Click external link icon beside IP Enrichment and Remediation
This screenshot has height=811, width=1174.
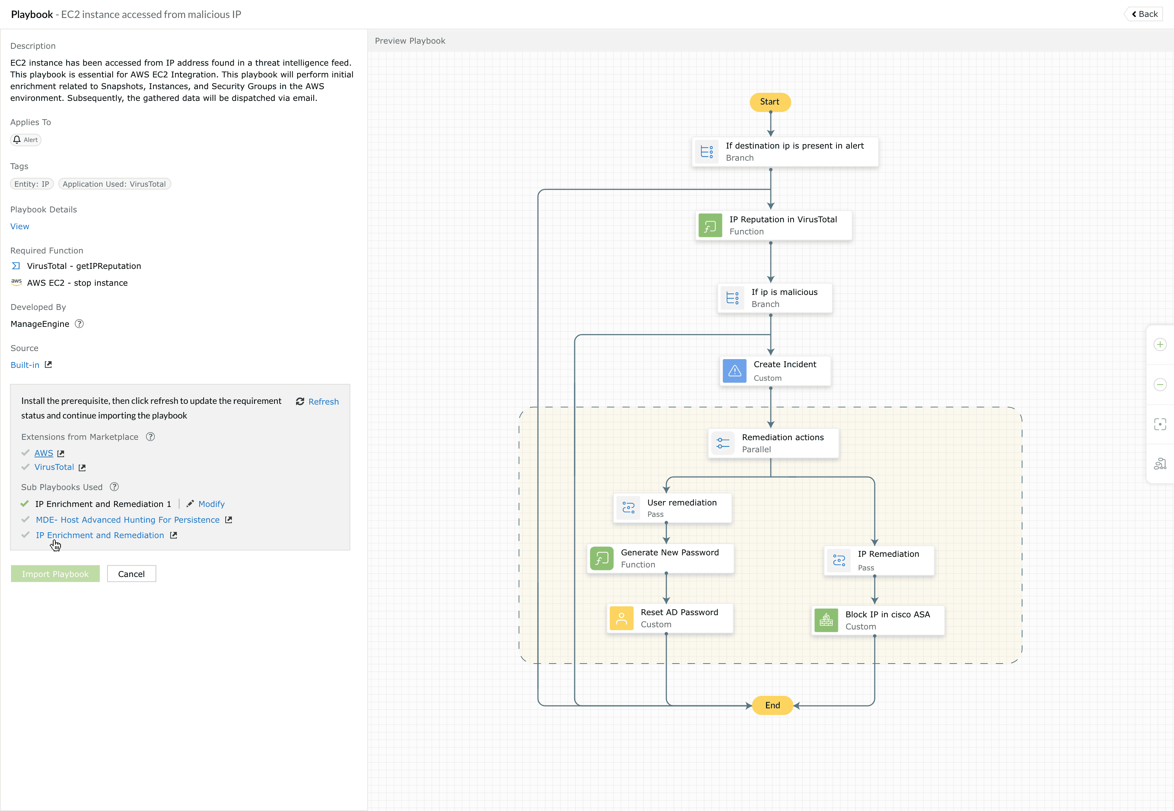[173, 535]
